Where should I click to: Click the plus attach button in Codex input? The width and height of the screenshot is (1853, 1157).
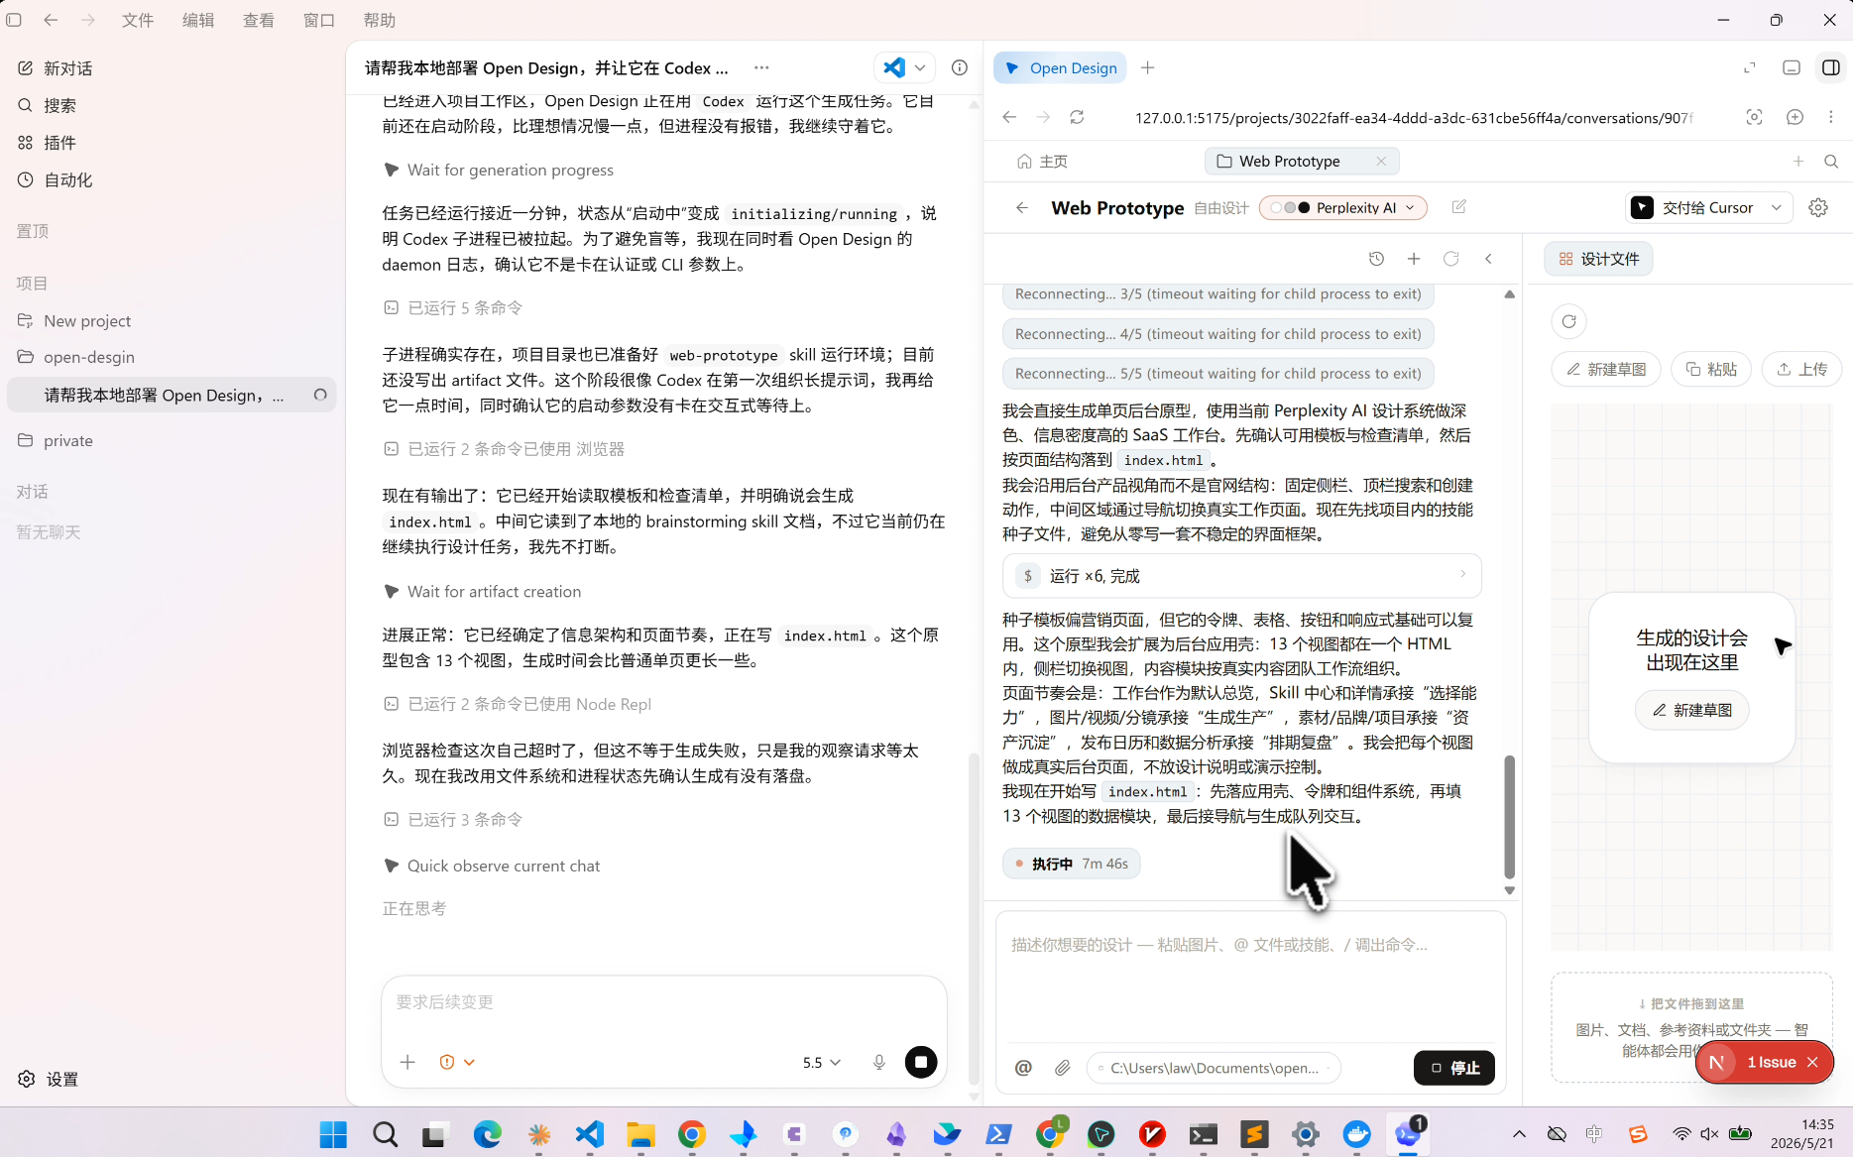click(407, 1062)
